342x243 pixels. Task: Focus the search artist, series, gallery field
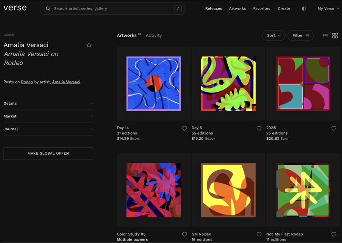pos(112,9)
